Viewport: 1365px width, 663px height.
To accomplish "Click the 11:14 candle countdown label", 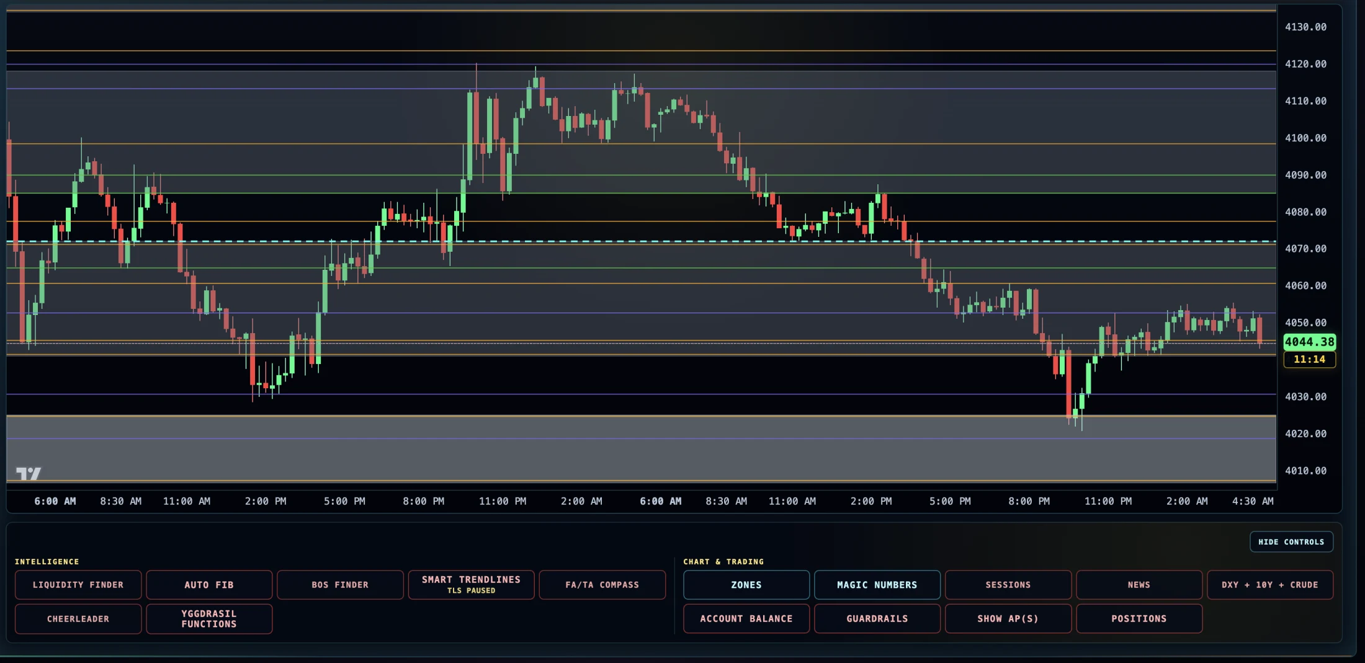I will (1309, 359).
